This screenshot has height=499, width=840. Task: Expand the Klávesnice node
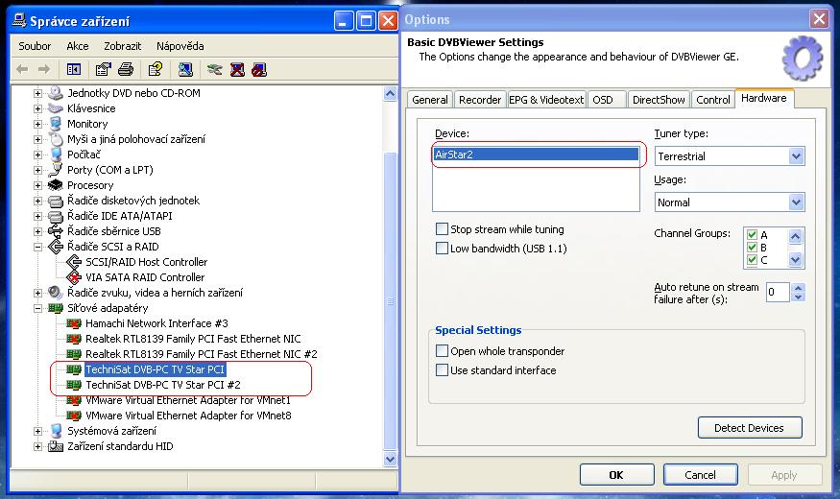pos(37,108)
